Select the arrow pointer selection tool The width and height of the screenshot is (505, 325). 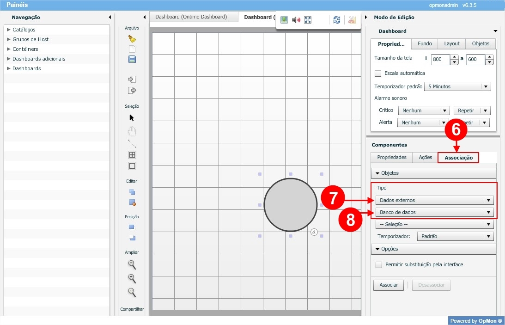coord(132,118)
